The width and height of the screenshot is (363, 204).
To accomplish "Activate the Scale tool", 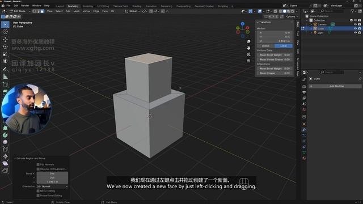I will [x=5, y=54].
